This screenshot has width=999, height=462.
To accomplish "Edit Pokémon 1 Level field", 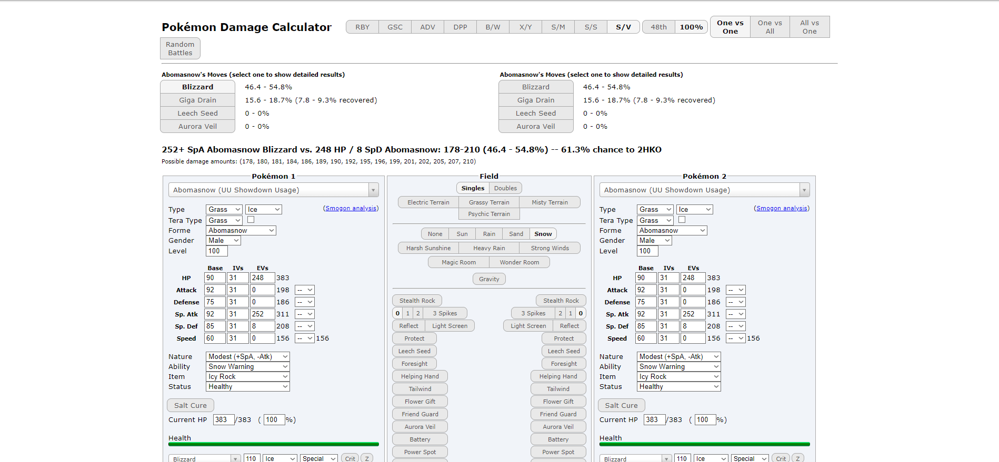I will 217,251.
